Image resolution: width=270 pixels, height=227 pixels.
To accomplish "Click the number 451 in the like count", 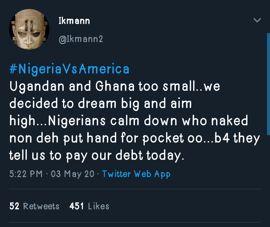I will point(76,206).
